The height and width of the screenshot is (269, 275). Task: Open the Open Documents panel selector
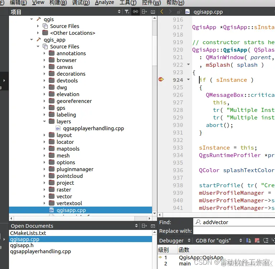point(136,226)
